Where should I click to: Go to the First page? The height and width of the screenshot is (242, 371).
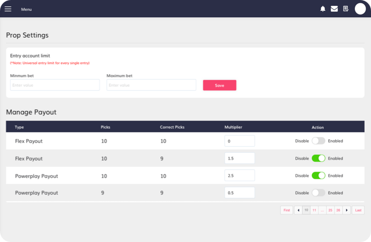tap(287, 210)
